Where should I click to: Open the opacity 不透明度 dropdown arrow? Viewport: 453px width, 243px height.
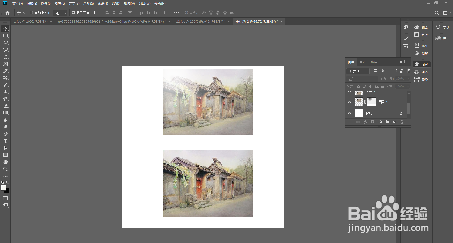pos(407,79)
